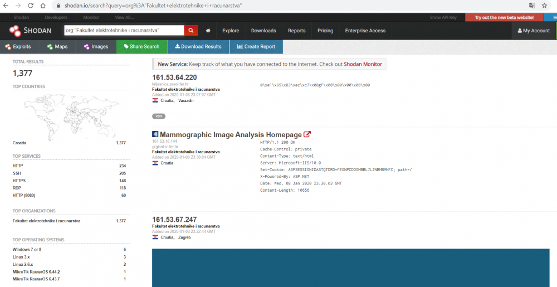Click Create Report button
Screen dimensions: 557x287
[x=256, y=47]
